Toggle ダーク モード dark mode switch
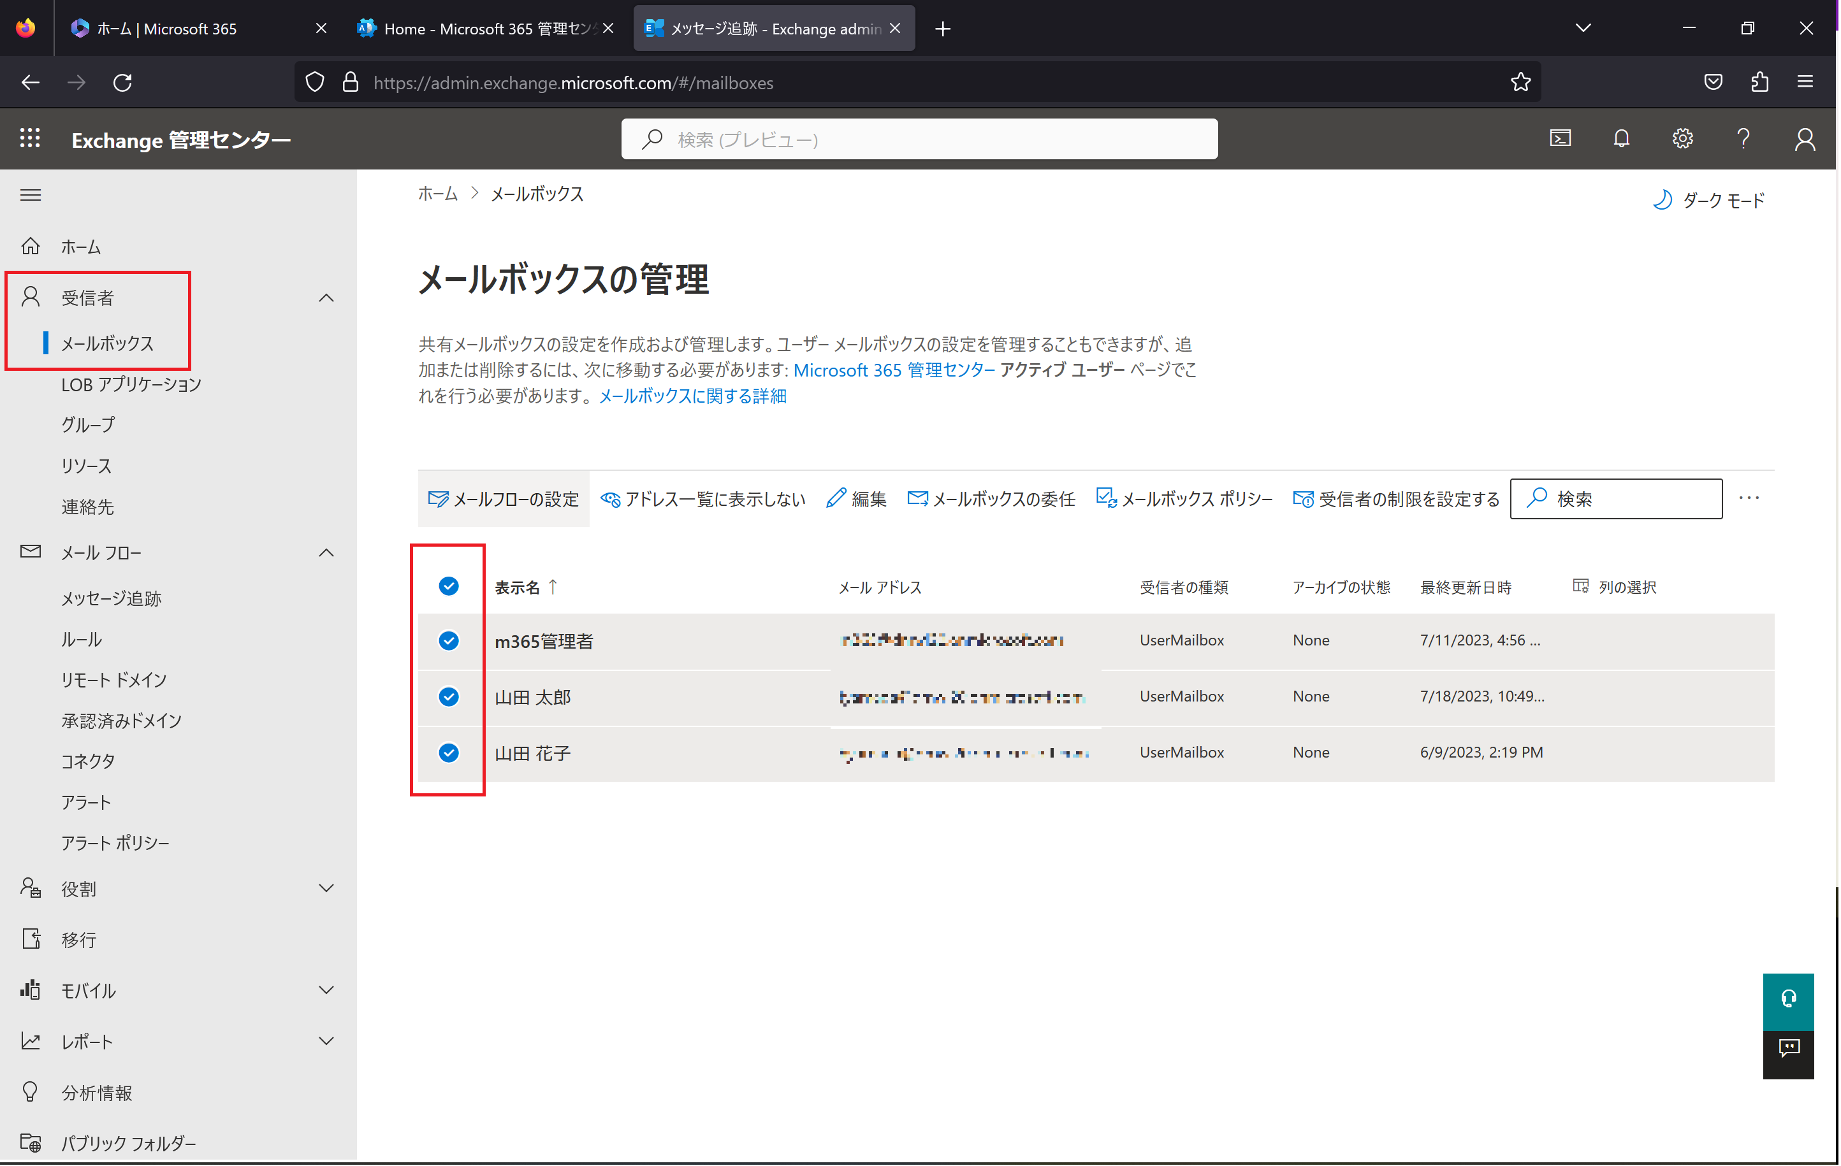The height and width of the screenshot is (1166, 1841). (1709, 200)
